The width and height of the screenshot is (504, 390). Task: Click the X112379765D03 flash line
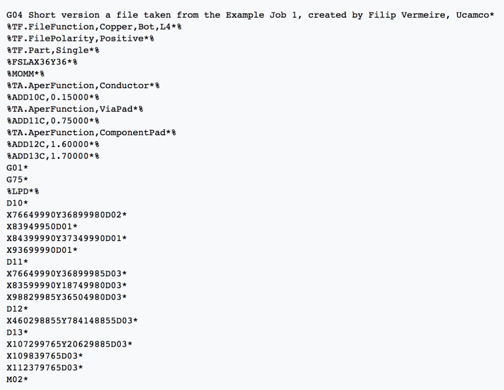(45, 368)
